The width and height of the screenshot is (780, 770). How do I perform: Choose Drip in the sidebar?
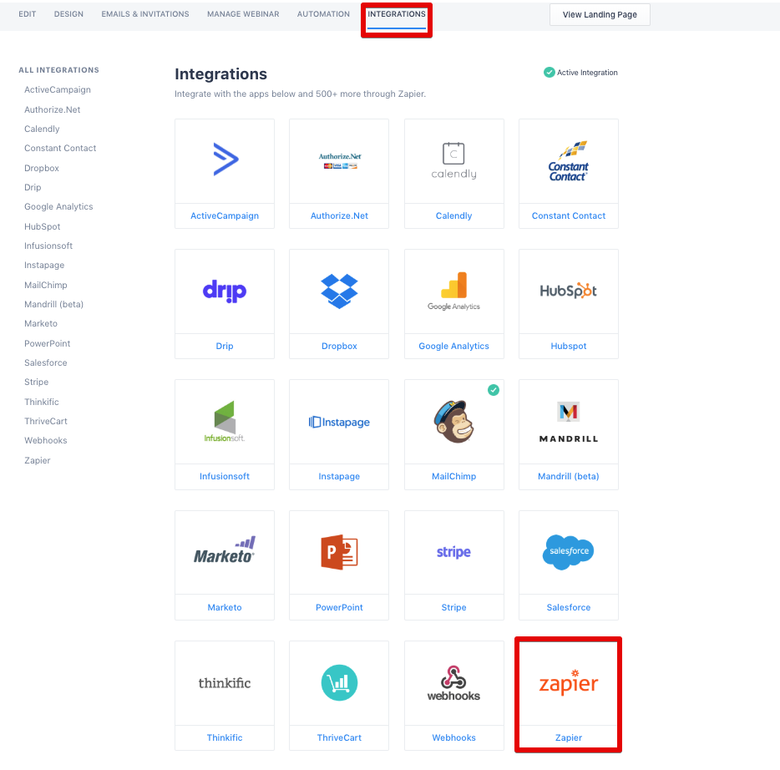tap(33, 188)
